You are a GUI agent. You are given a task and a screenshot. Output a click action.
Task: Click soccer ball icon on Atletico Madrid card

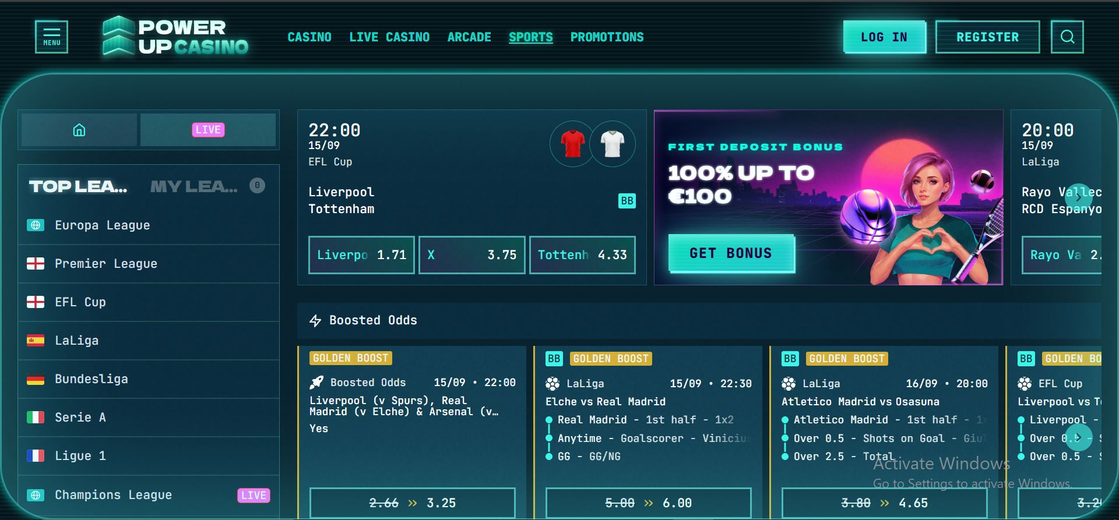[789, 384]
